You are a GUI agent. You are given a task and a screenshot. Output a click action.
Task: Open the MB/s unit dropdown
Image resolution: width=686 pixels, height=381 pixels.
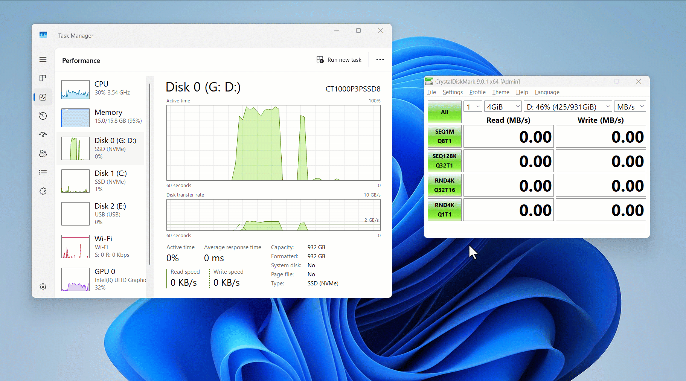(630, 107)
